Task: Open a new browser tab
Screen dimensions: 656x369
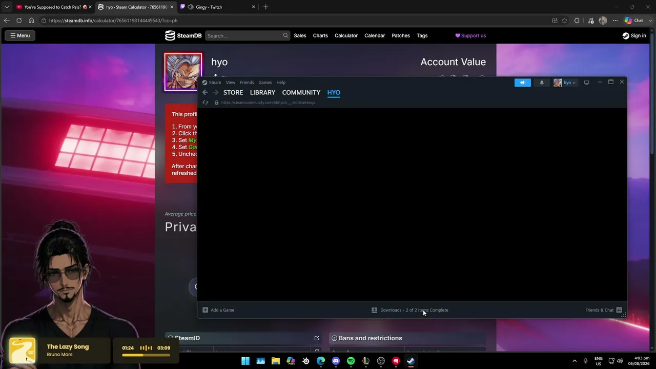Action: (x=265, y=7)
